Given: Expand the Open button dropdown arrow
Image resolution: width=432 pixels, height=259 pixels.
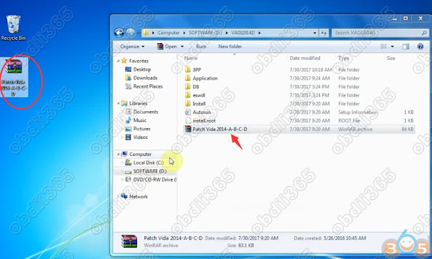Looking at the screenshot, I should pos(182,47).
